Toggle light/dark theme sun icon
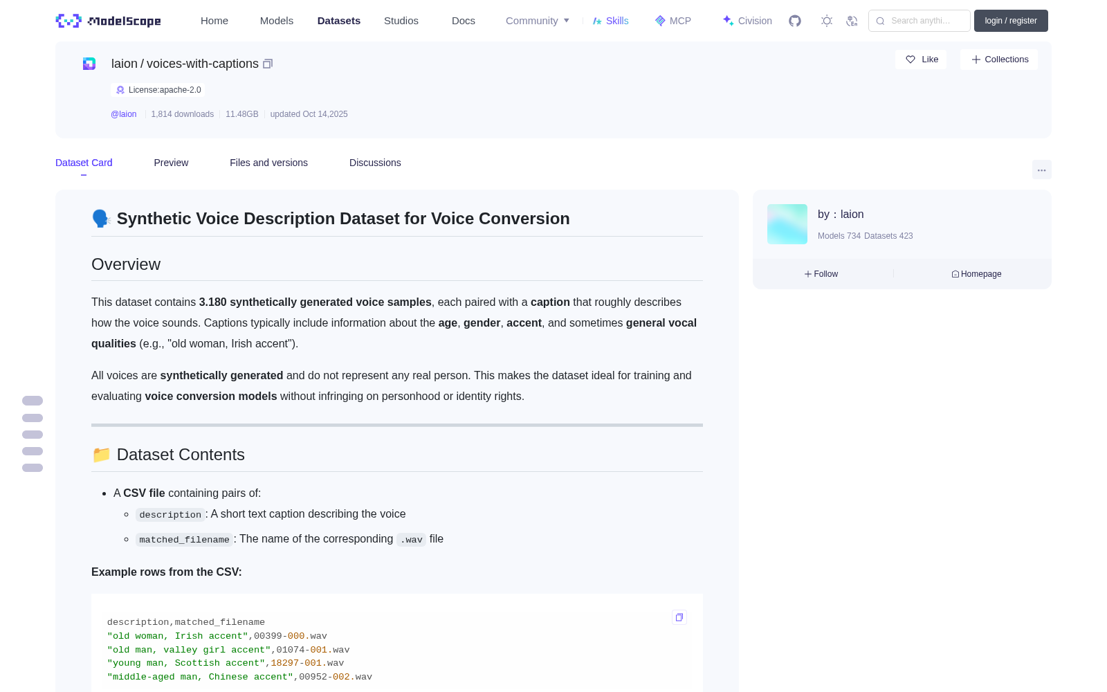 (x=827, y=21)
